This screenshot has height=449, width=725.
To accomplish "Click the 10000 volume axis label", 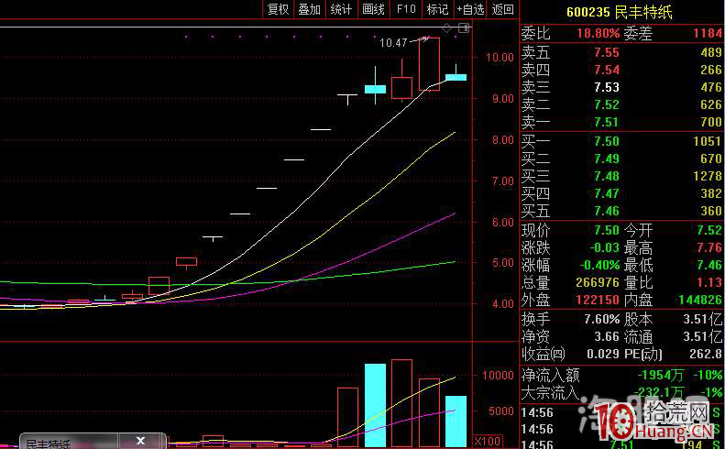I will (x=498, y=376).
